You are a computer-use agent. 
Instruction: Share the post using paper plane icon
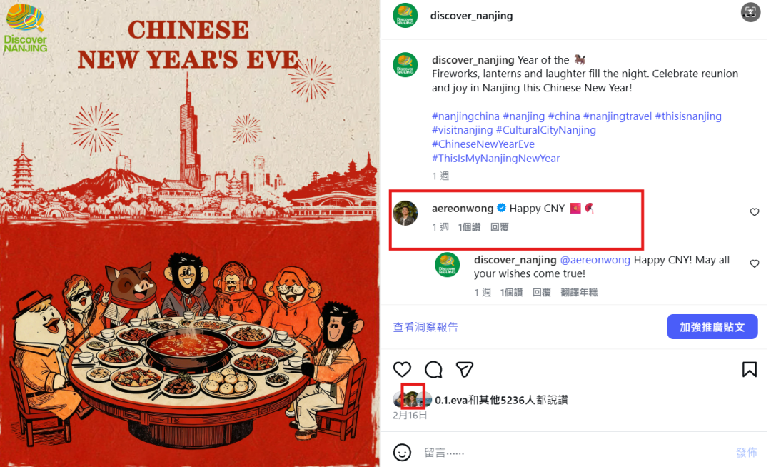pos(464,369)
